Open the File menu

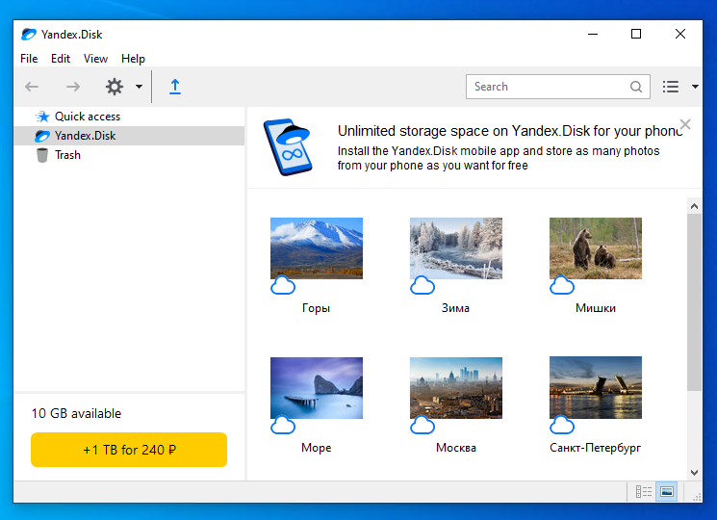pyautogui.click(x=29, y=59)
